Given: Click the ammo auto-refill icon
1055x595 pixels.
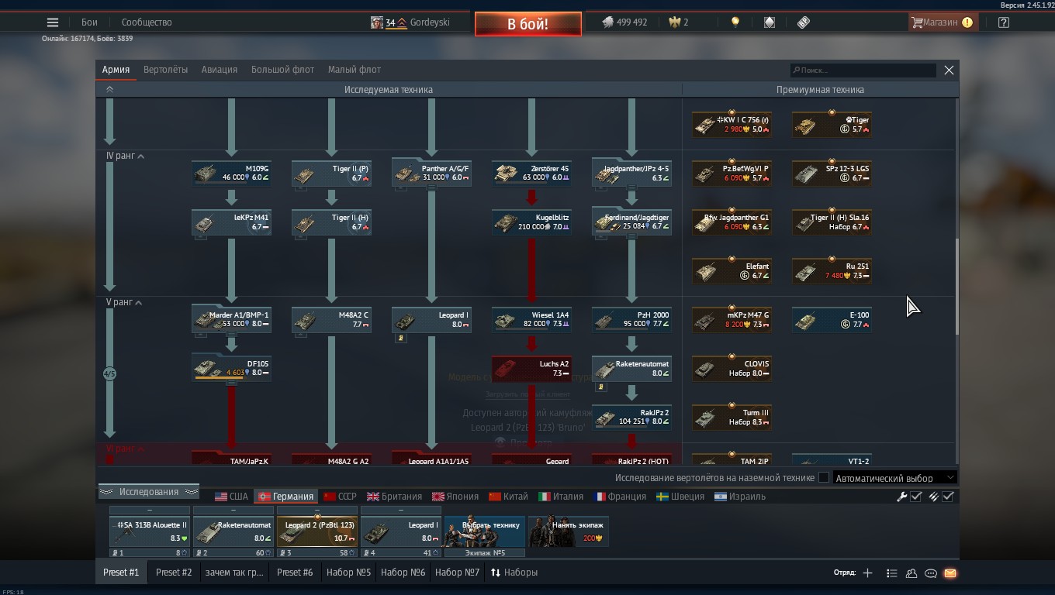Looking at the screenshot, I should pos(934,497).
